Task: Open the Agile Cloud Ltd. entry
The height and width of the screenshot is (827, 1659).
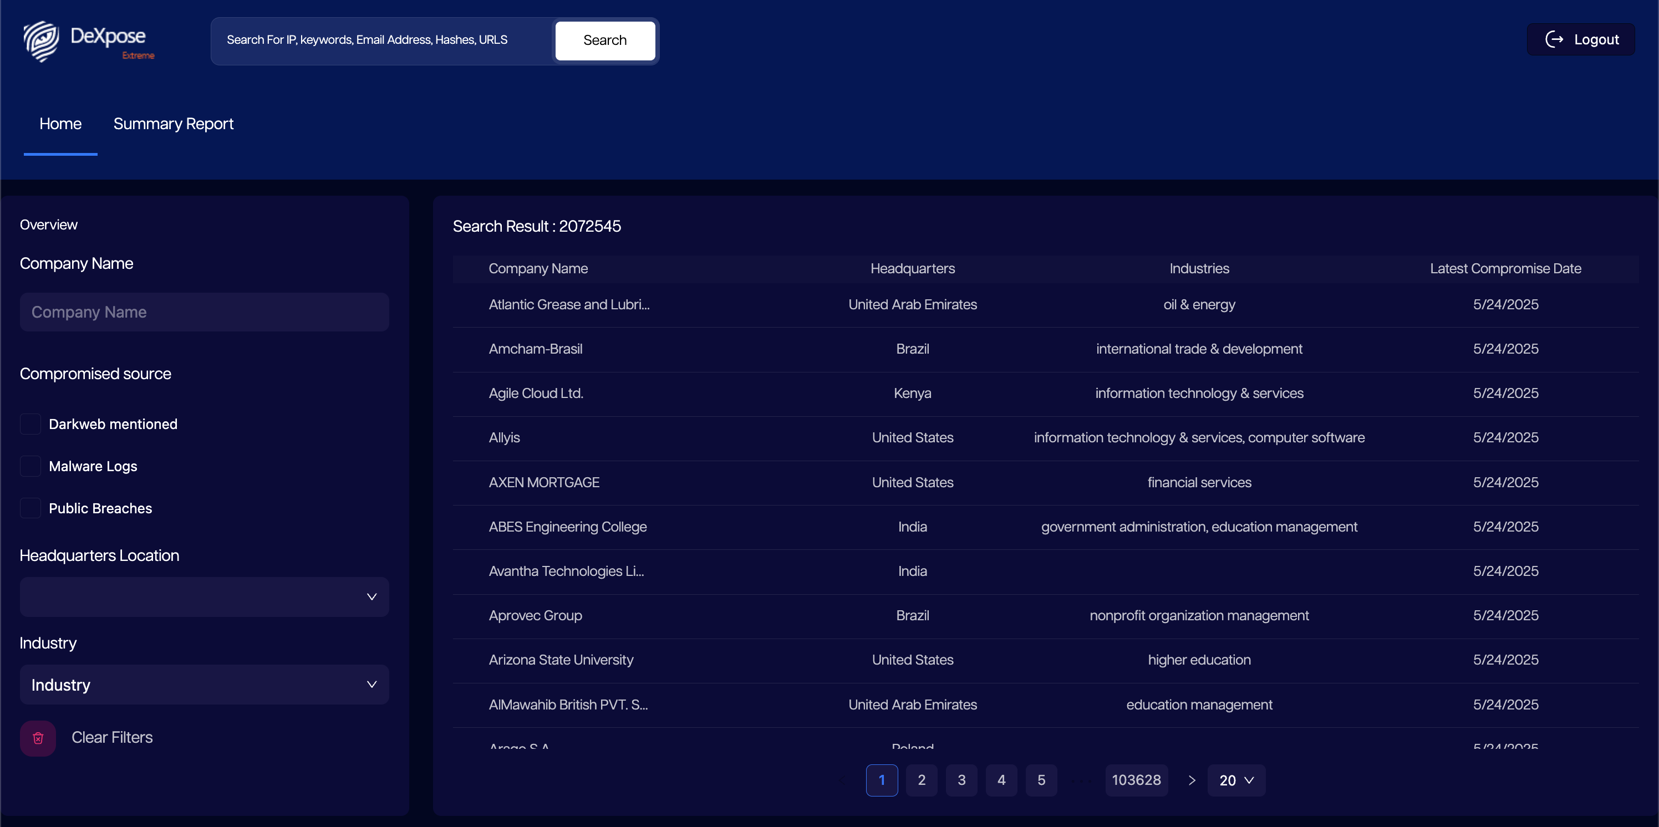Action: (1045, 394)
